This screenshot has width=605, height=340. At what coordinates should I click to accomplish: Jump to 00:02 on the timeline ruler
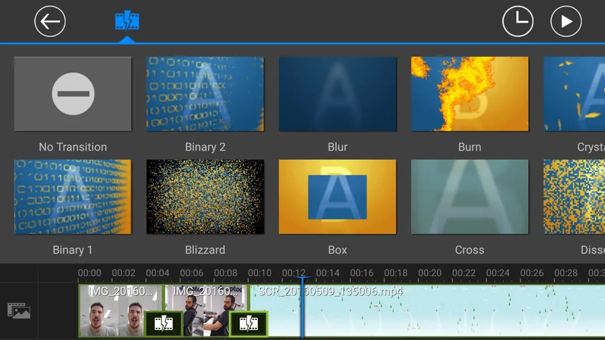123,273
